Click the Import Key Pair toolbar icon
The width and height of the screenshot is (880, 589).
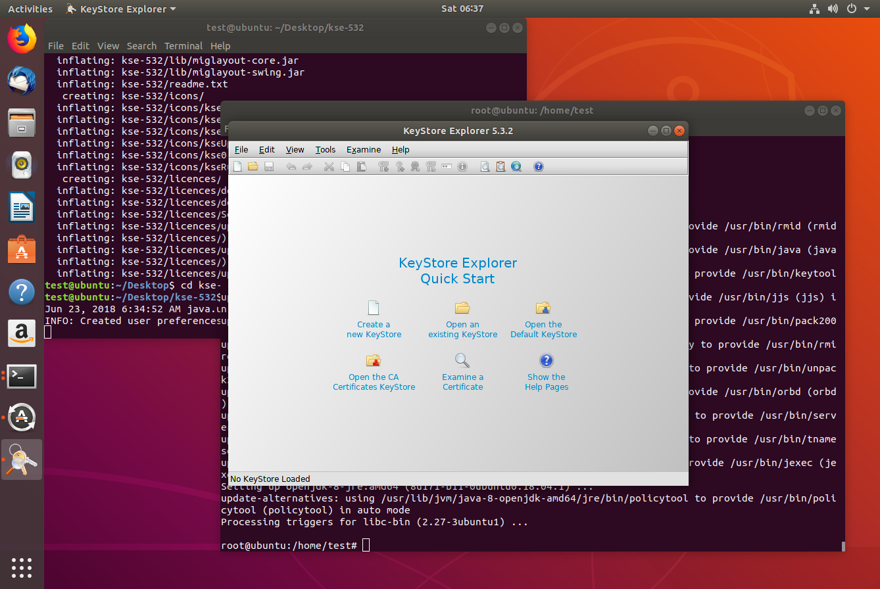(x=431, y=166)
